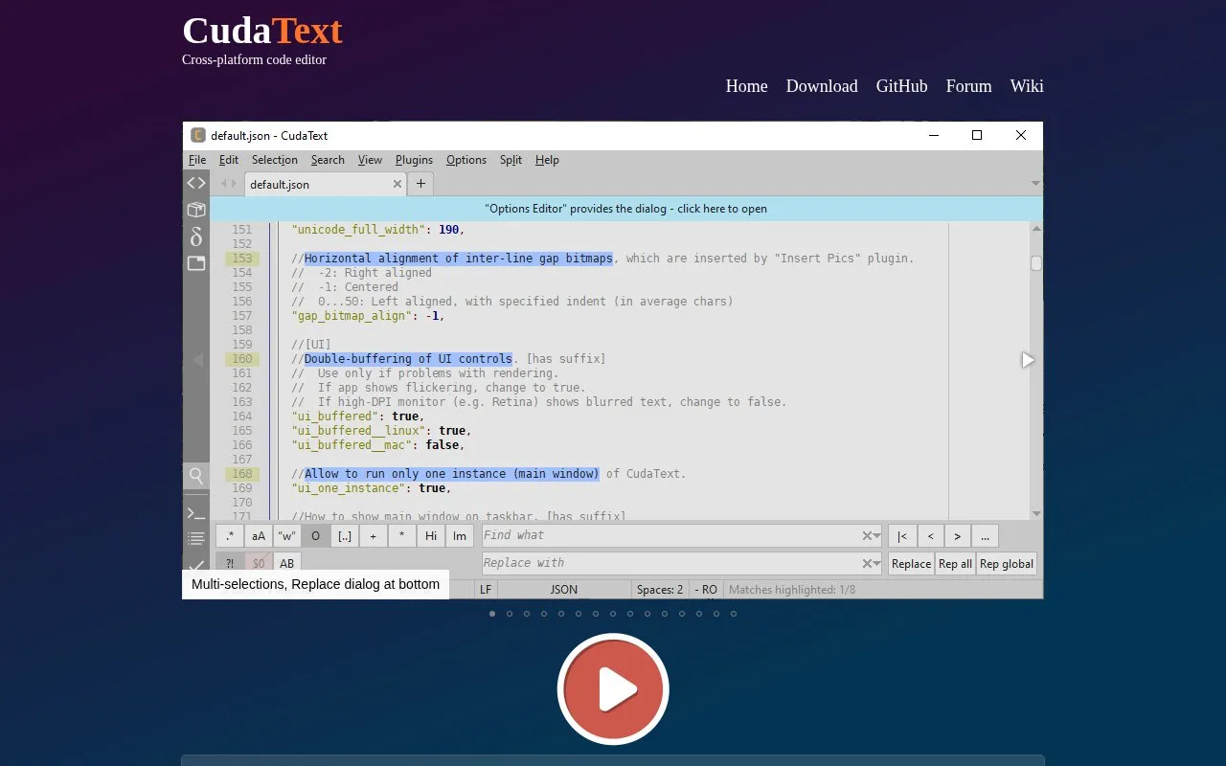Open the delta-symbol Snippets sidebar panel
1226x766 pixels.
pos(196,237)
